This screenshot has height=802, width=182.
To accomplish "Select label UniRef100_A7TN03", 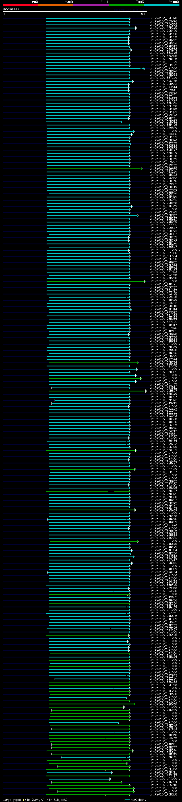I will point(163,272).
